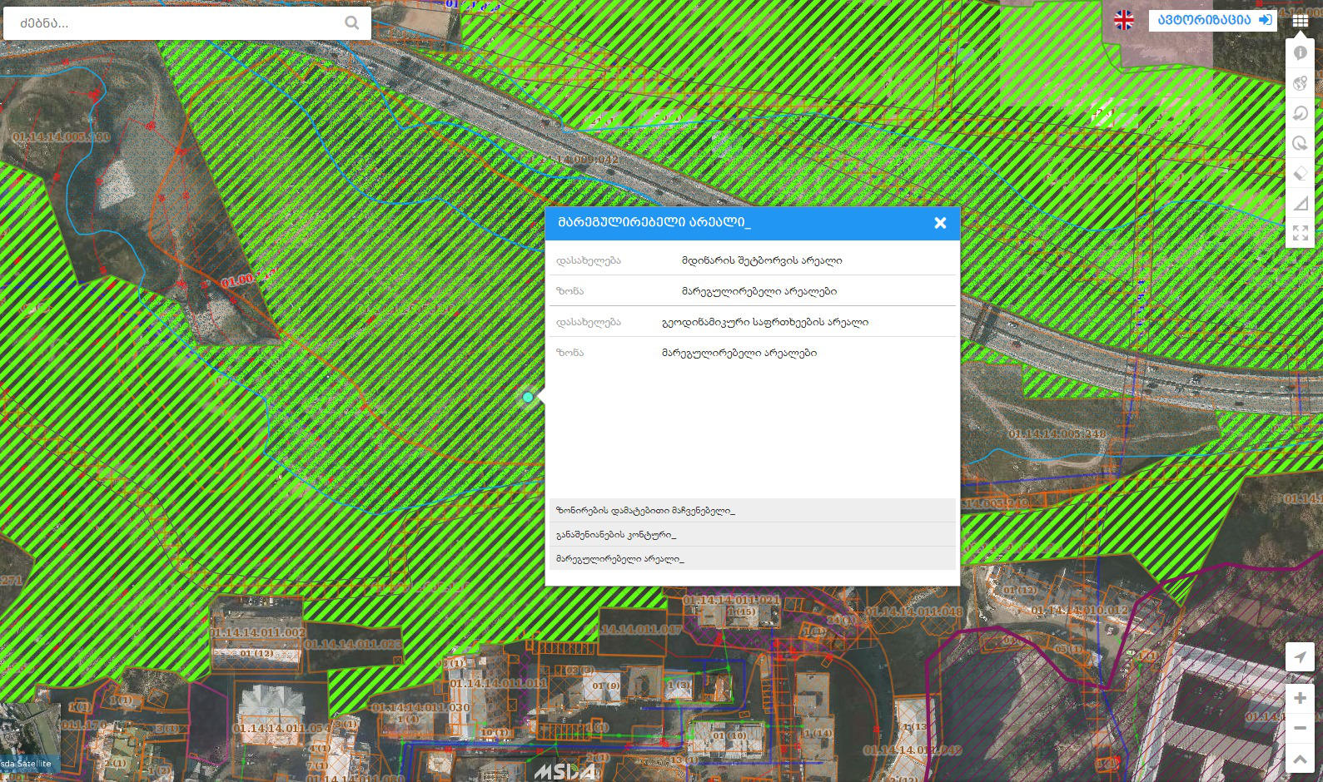Zoom in with the plus button
This screenshot has height=782, width=1323.
(x=1300, y=698)
